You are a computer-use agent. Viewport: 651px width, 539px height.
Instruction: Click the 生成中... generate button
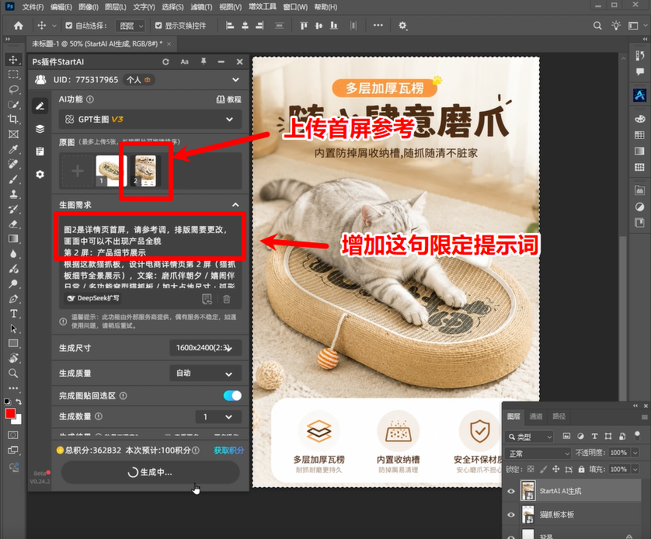pos(150,472)
